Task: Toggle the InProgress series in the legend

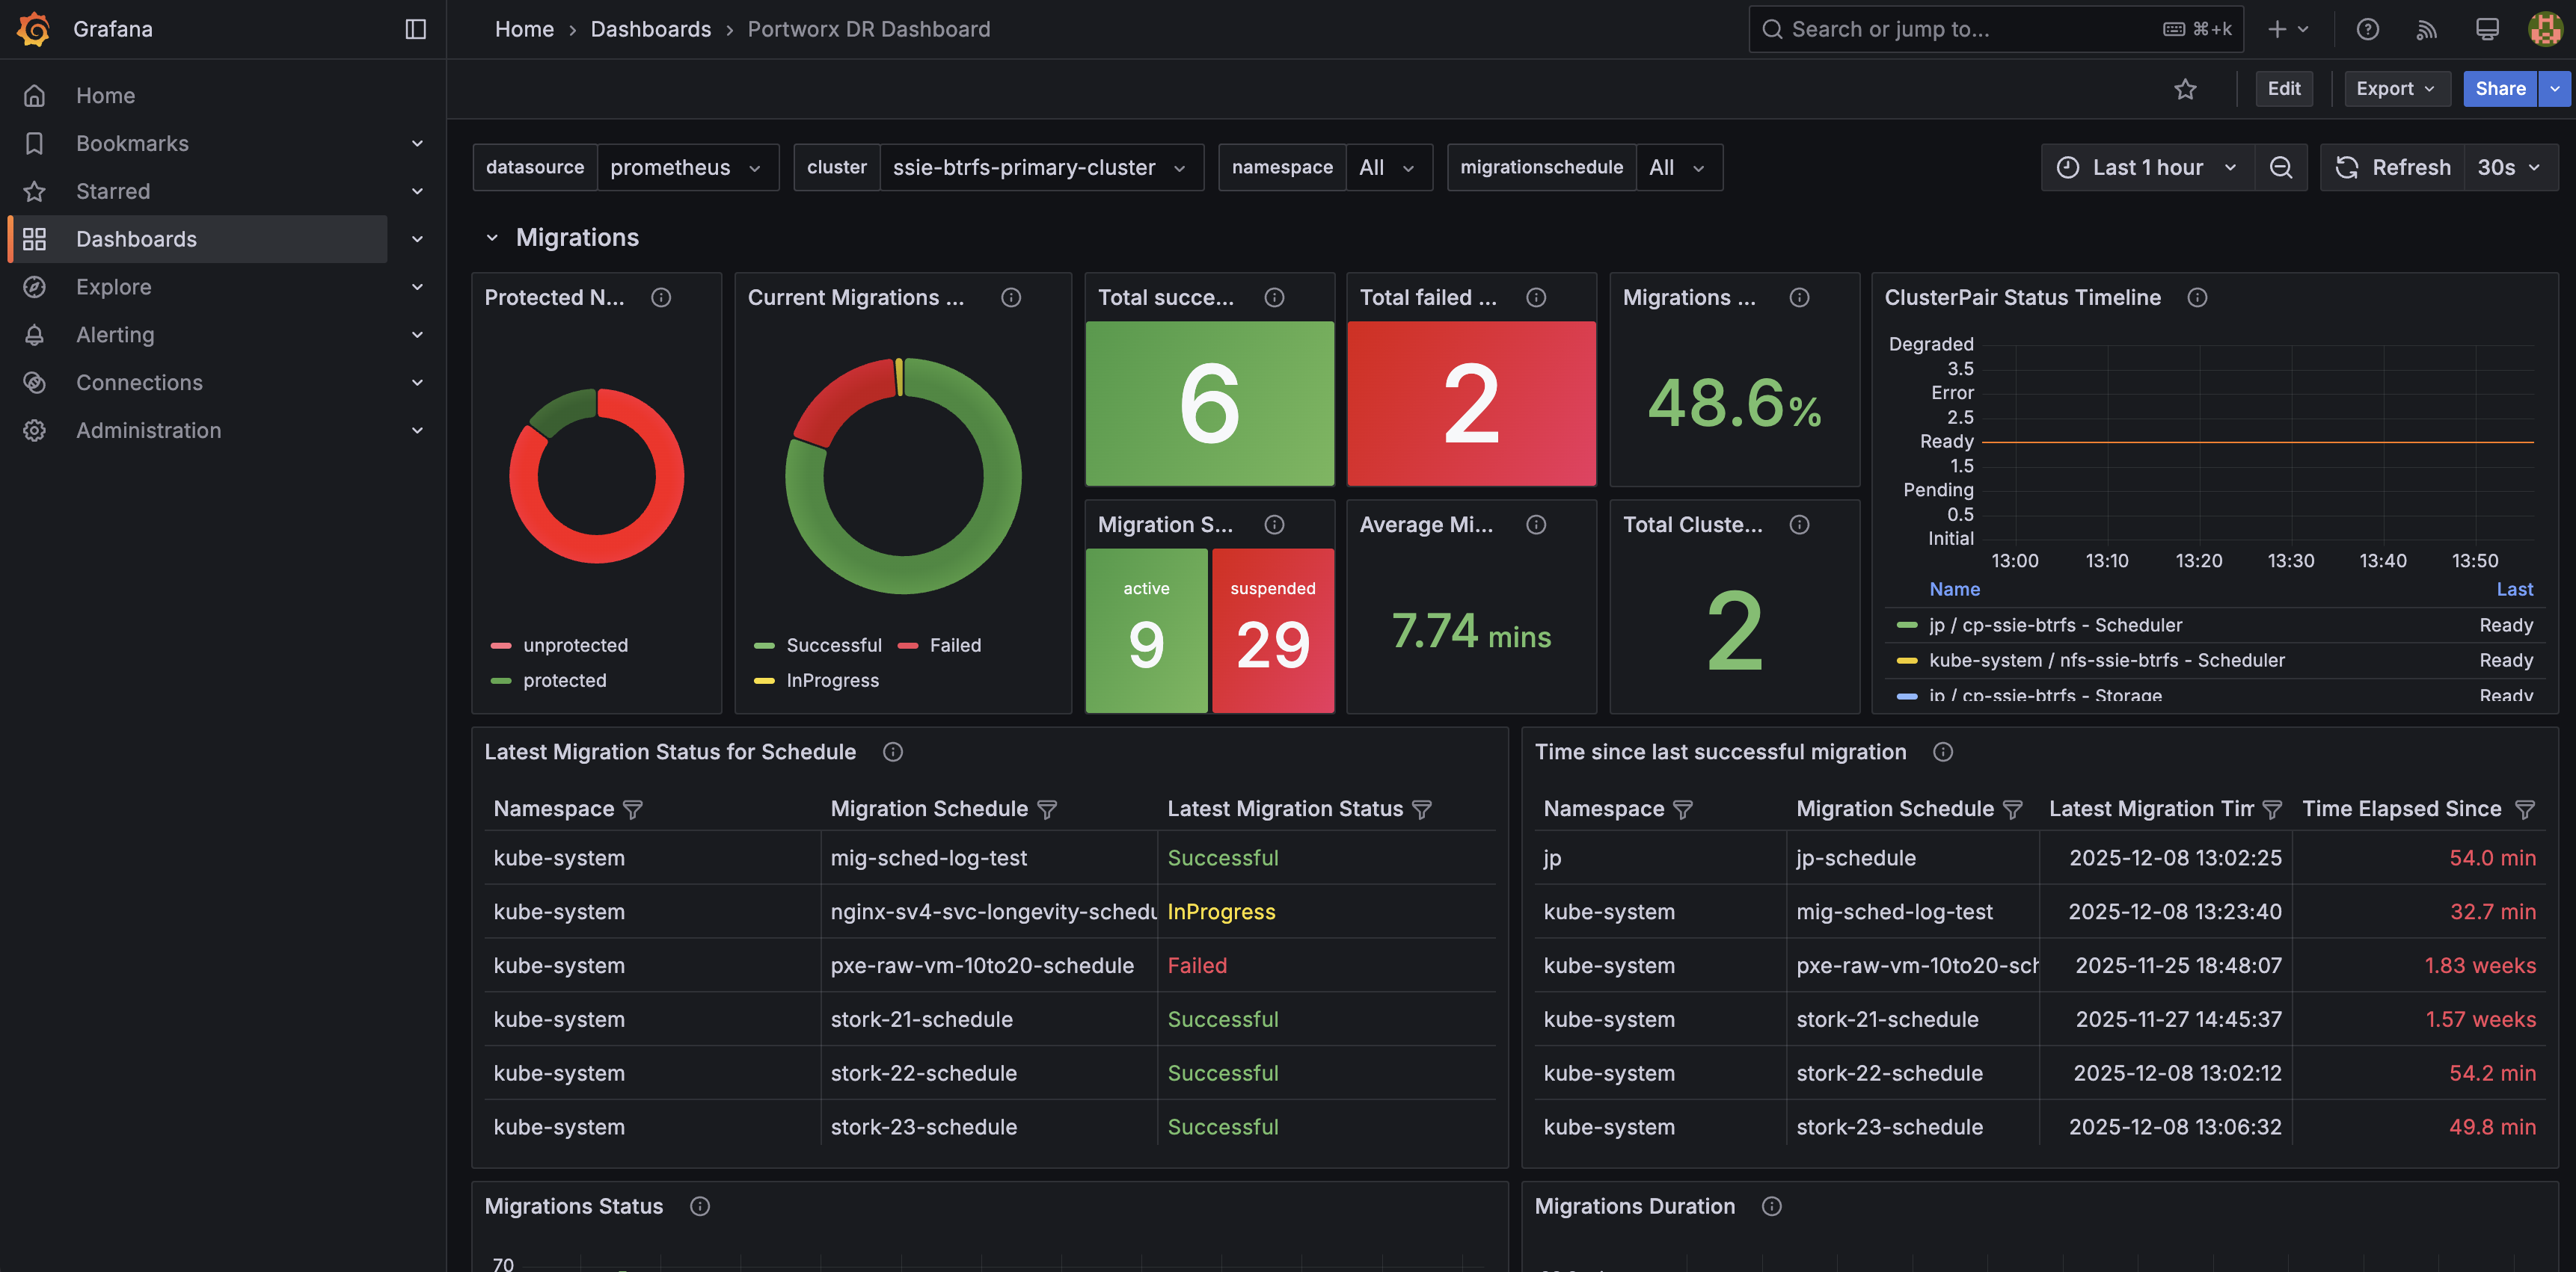Action: [833, 680]
